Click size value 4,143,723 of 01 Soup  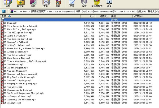89,23
